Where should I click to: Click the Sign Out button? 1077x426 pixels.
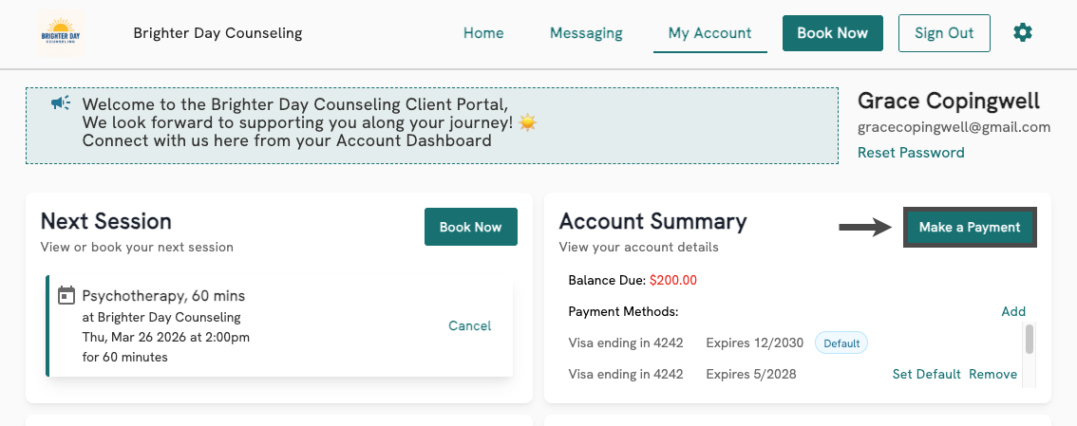944,33
